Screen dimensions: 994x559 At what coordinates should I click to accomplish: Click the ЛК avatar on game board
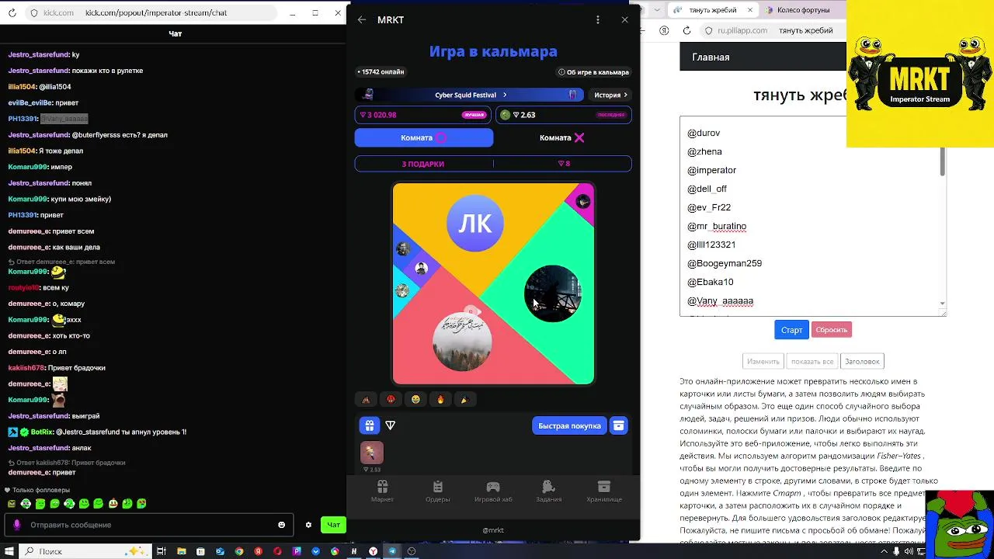475,224
